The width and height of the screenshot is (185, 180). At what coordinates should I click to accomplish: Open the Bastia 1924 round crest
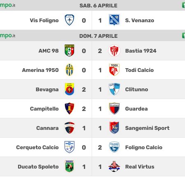tap(114, 51)
